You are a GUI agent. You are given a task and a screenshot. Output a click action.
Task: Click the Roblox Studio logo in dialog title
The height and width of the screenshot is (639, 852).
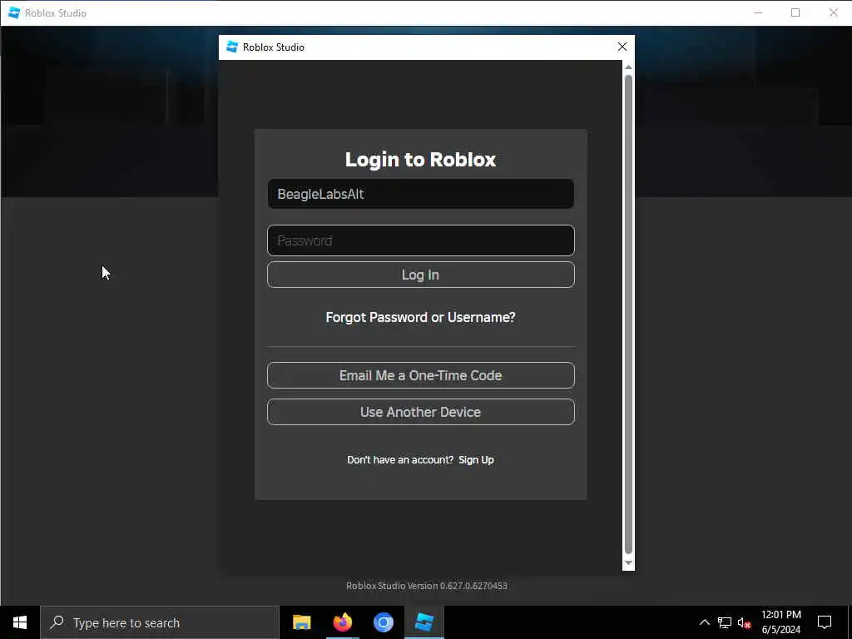232,47
